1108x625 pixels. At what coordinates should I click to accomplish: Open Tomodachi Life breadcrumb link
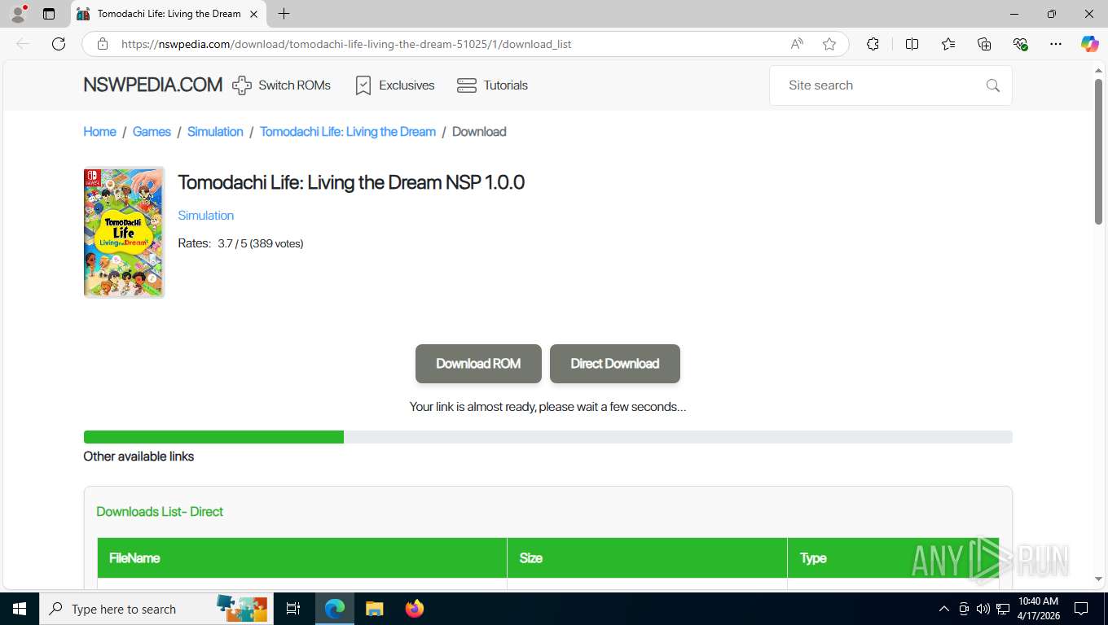348,132
